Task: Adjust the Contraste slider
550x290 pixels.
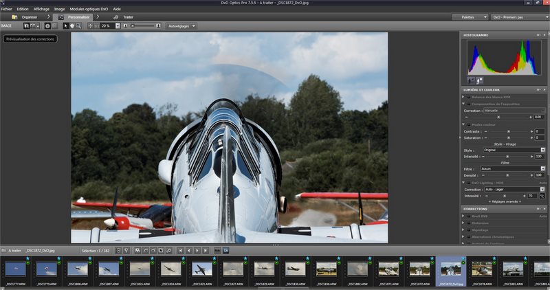Action: click(x=509, y=131)
